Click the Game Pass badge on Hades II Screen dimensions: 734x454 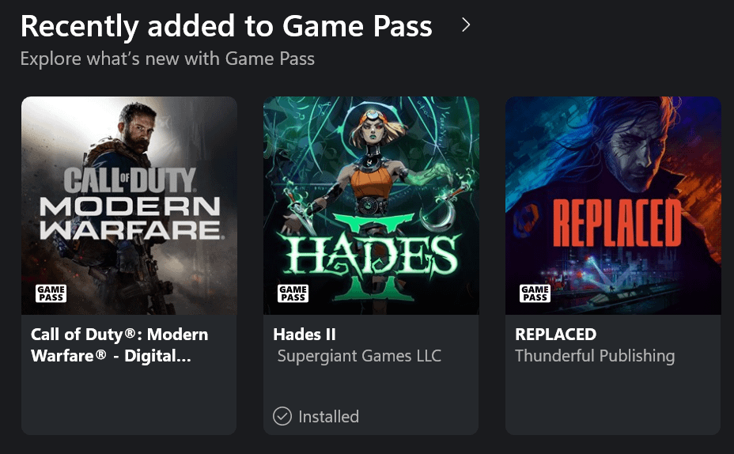click(293, 293)
